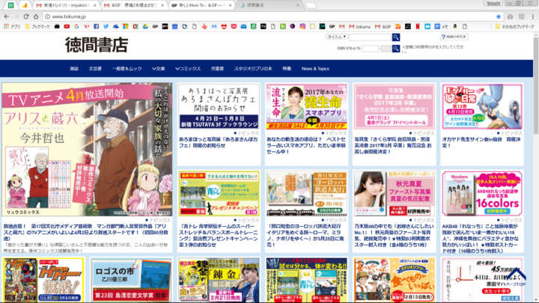This screenshot has width=539, height=303.
Task: Open the Yahoo Y! bookmark icon
Action: click(x=86, y=26)
